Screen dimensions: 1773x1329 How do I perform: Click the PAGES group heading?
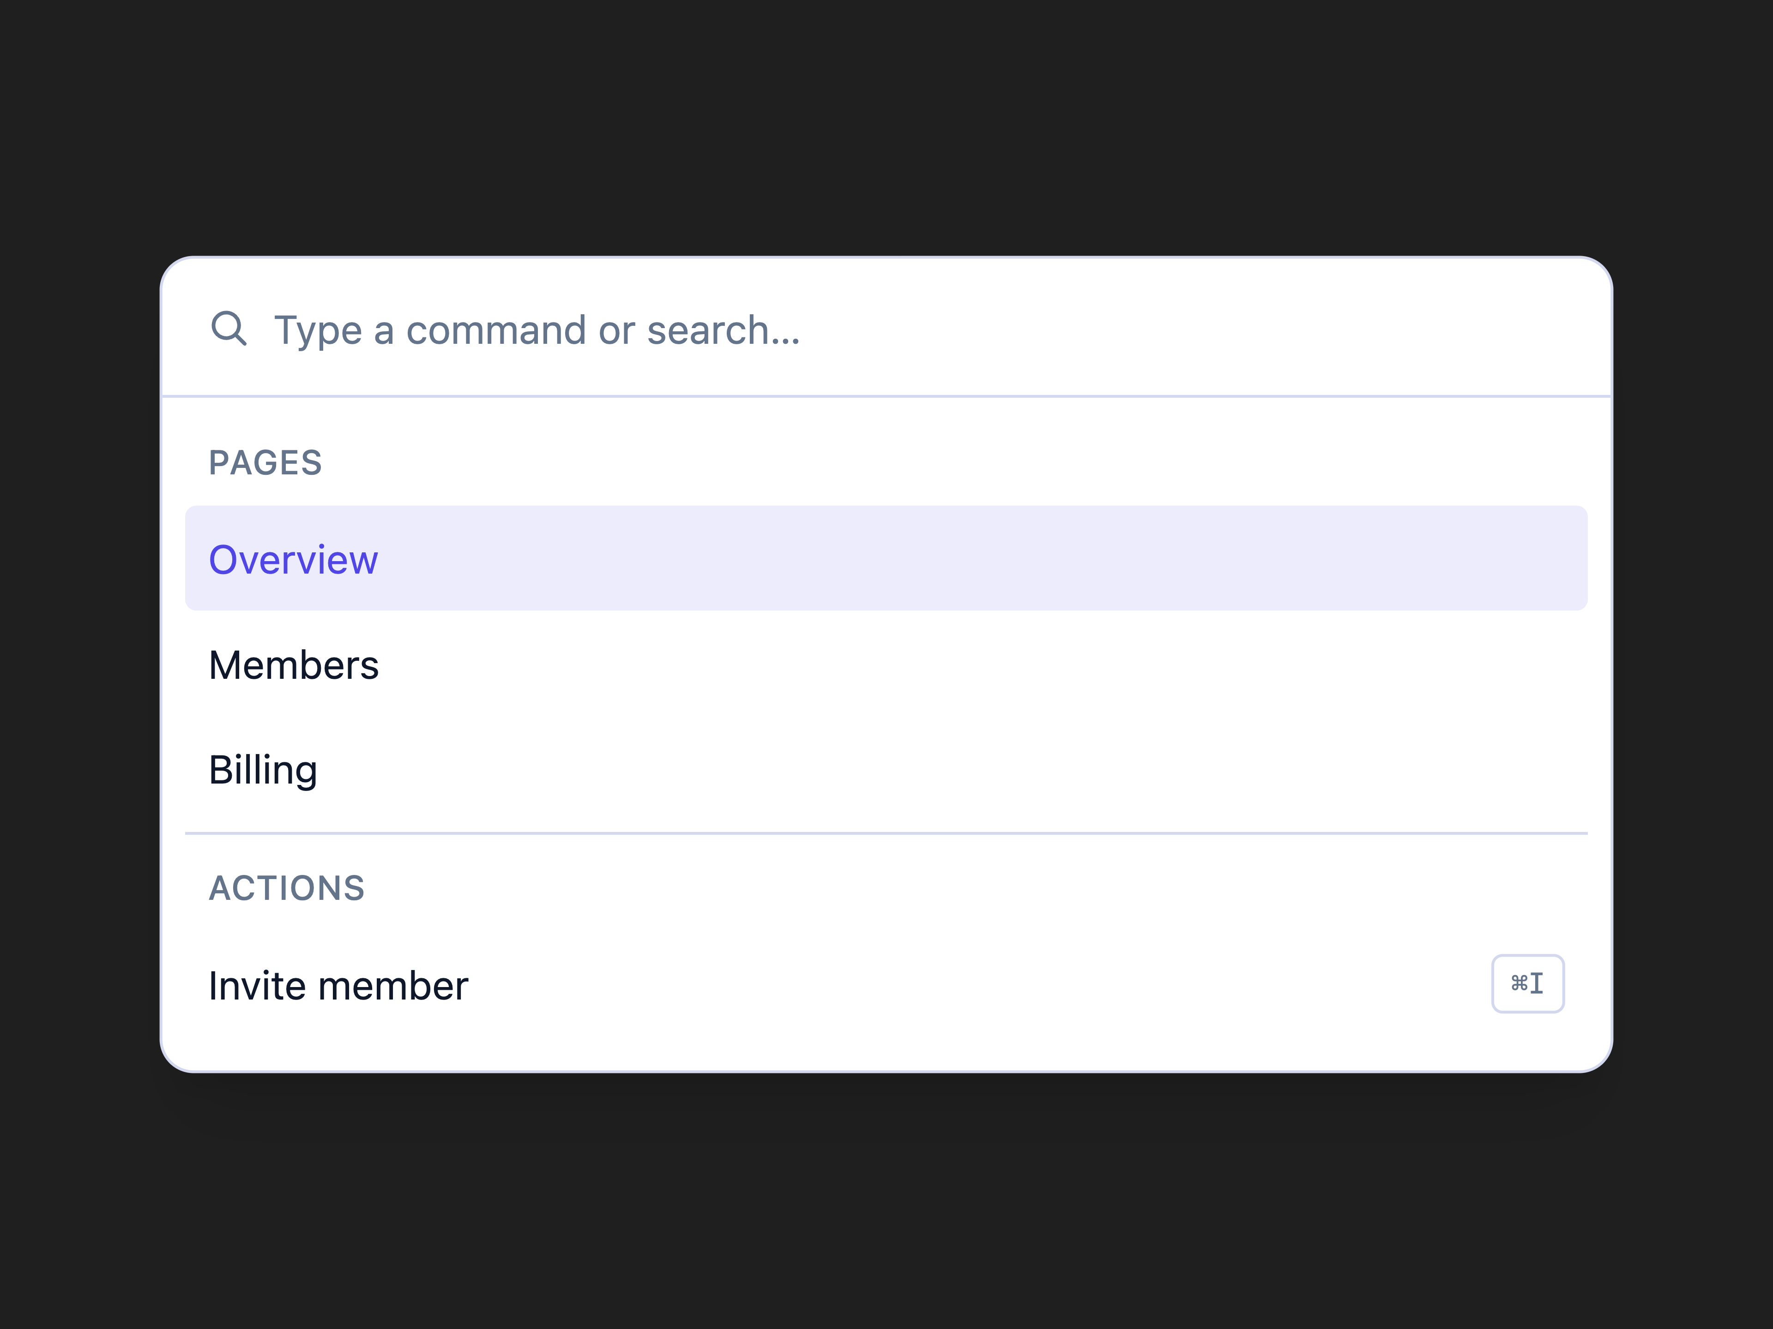[265, 462]
